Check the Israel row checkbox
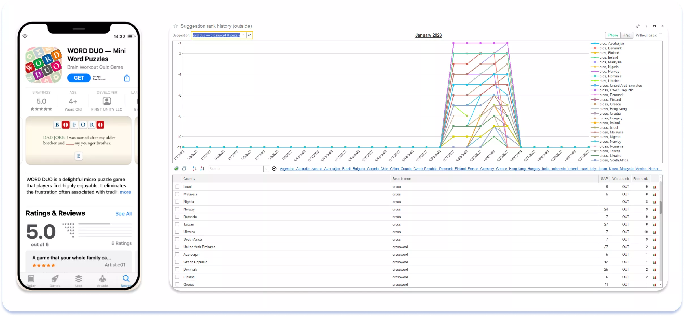The image size is (684, 316). (x=177, y=187)
